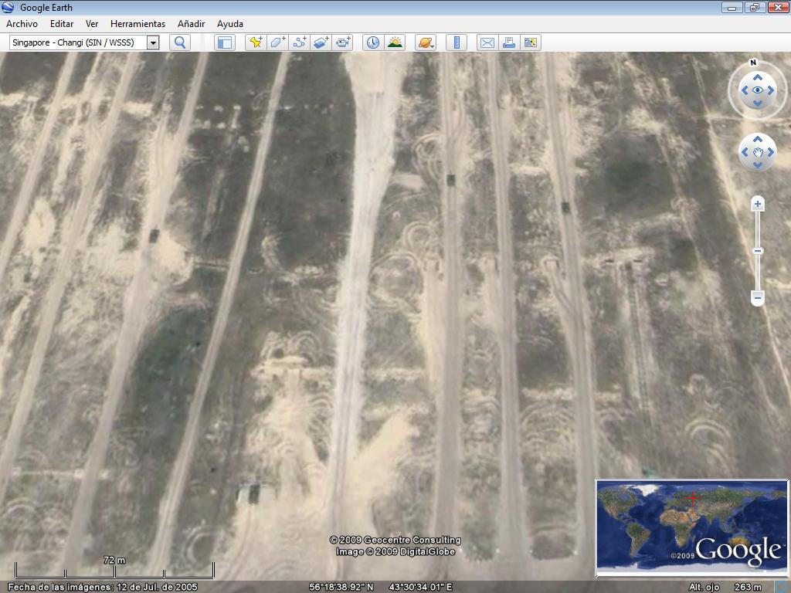Open the Archivo menu

[22, 24]
